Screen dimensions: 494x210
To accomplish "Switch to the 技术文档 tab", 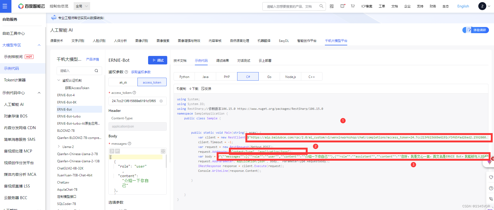I will coord(180,60).
